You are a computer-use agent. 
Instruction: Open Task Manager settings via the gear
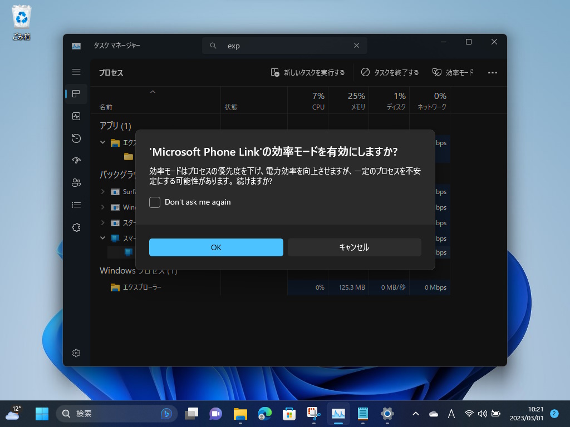(76, 352)
